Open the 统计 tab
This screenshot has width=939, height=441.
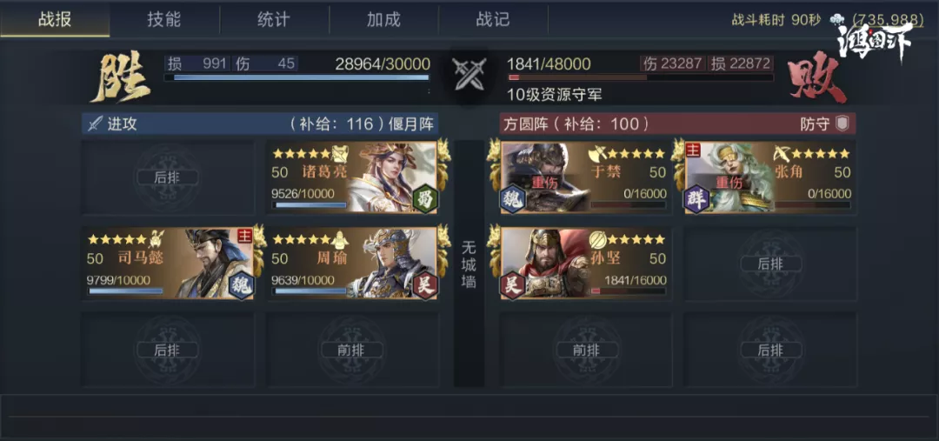(x=274, y=19)
